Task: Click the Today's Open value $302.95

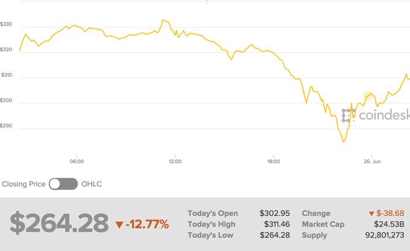Action: [x=275, y=214]
